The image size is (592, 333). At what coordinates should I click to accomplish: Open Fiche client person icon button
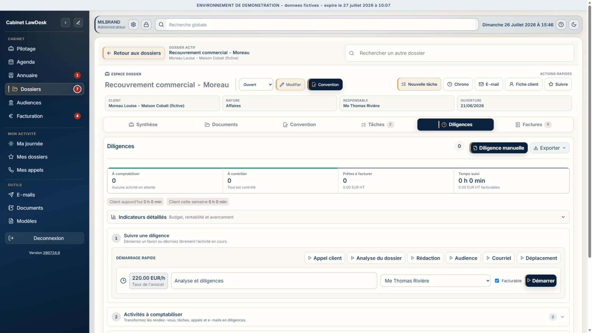click(x=524, y=84)
